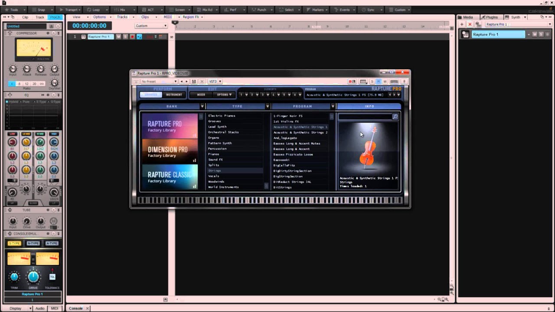Solo Rapture Pro 1 in synth rack

pos(541,34)
